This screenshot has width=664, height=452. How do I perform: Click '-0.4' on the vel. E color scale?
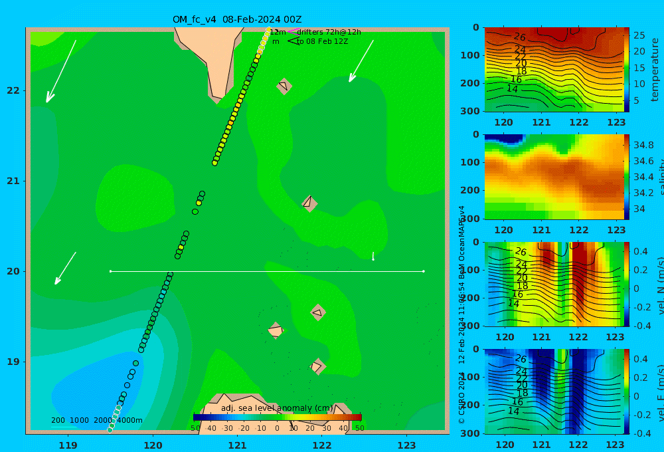click(x=641, y=433)
